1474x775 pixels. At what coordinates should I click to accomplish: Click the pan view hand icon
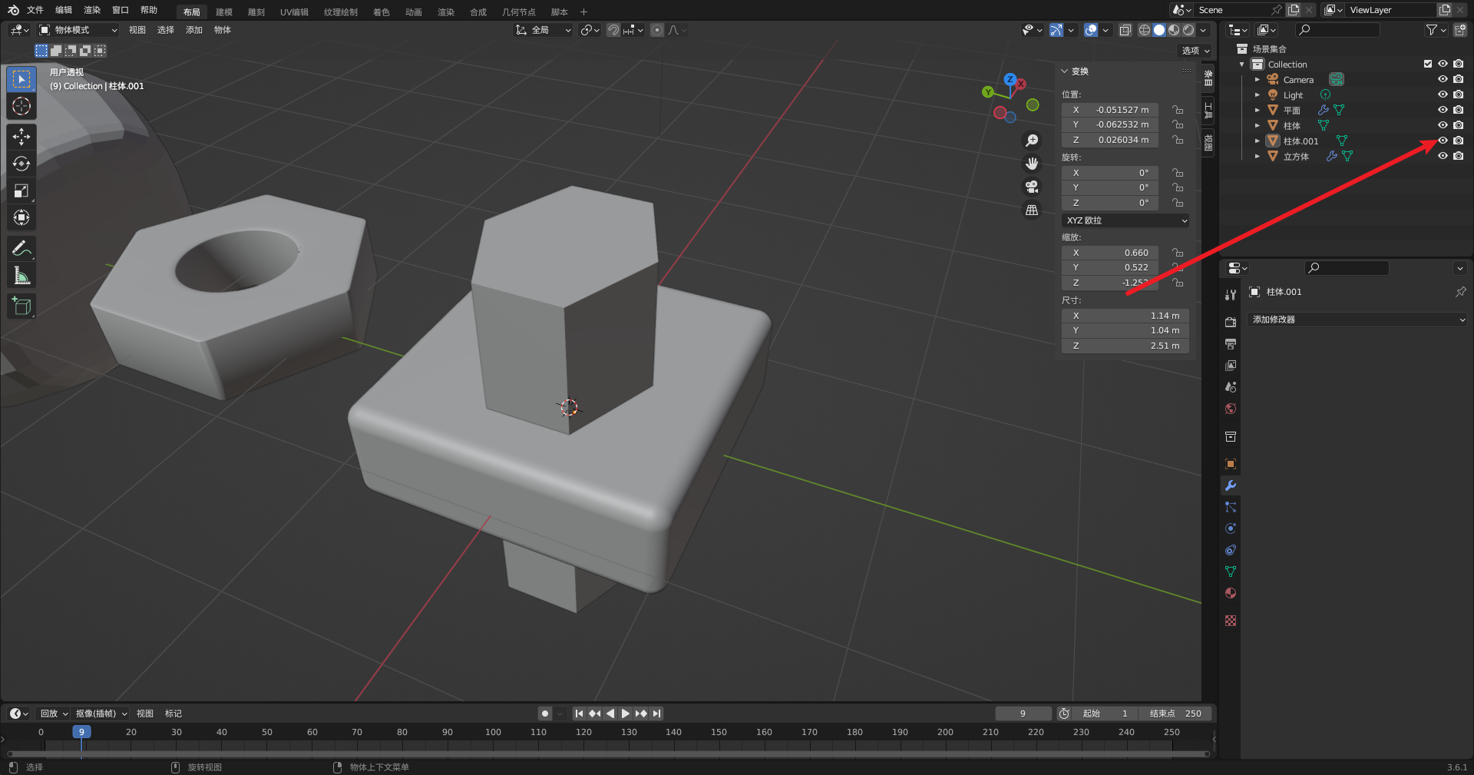point(1032,164)
